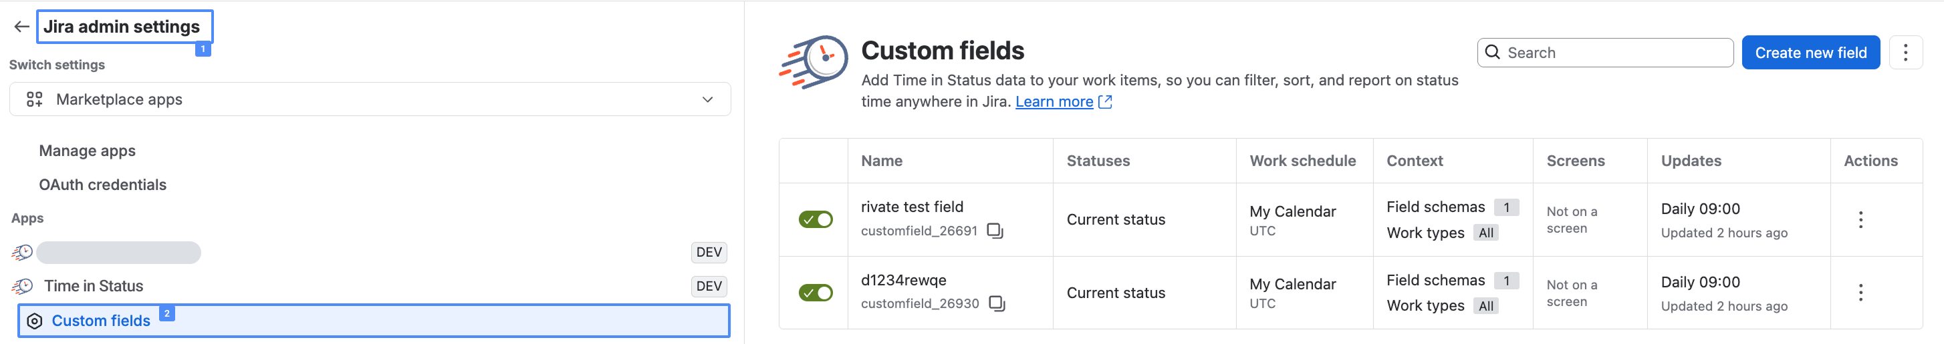Click My Calendar in rivate test field row
Image resolution: width=1944 pixels, height=344 pixels.
(x=1292, y=211)
